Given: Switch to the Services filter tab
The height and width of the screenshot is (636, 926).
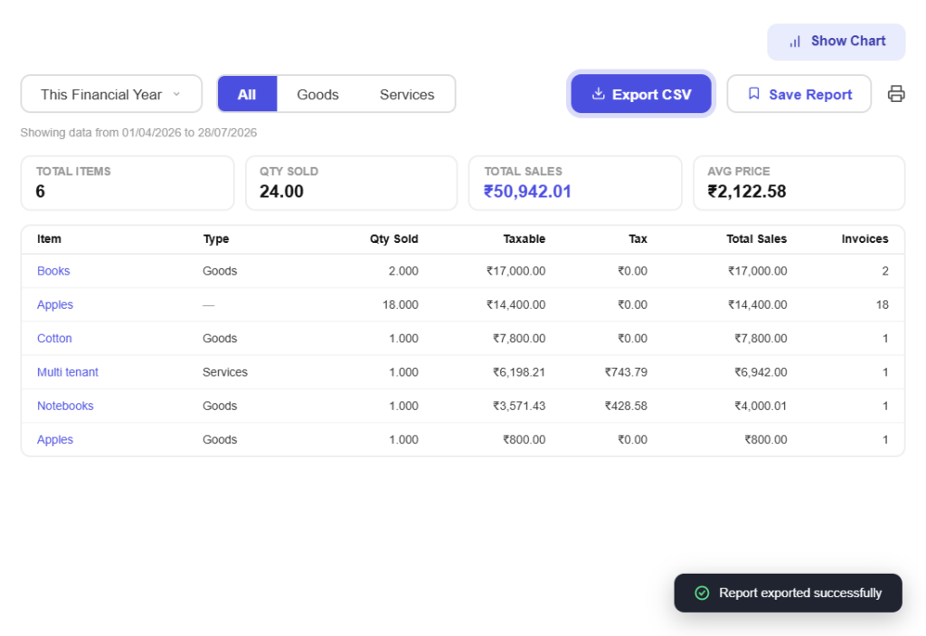Looking at the screenshot, I should coord(407,94).
